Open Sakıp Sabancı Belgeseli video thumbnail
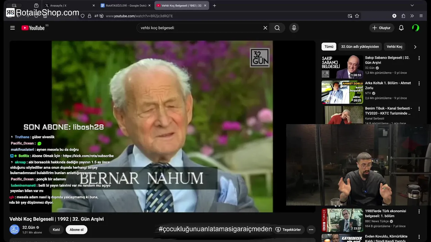 [342, 67]
